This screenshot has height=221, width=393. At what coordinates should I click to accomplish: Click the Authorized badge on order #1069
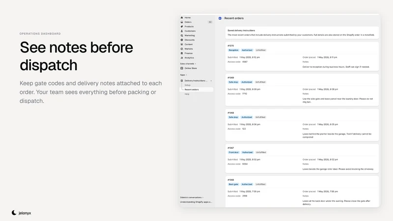[x=247, y=82]
